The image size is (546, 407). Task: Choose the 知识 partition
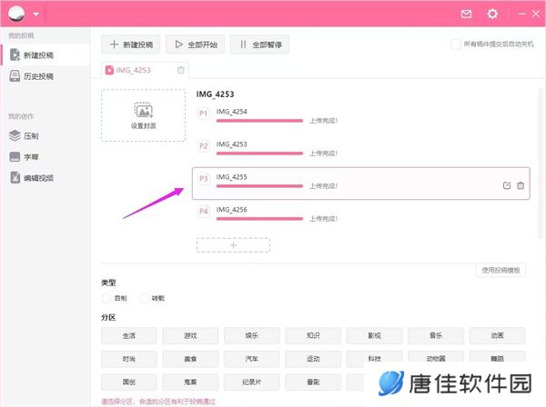pos(313,336)
